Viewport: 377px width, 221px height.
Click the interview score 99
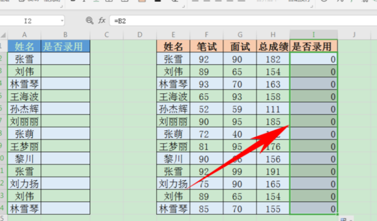pyautogui.click(x=240, y=172)
